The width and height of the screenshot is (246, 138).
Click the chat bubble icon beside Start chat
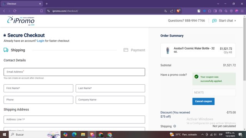click(214, 21)
